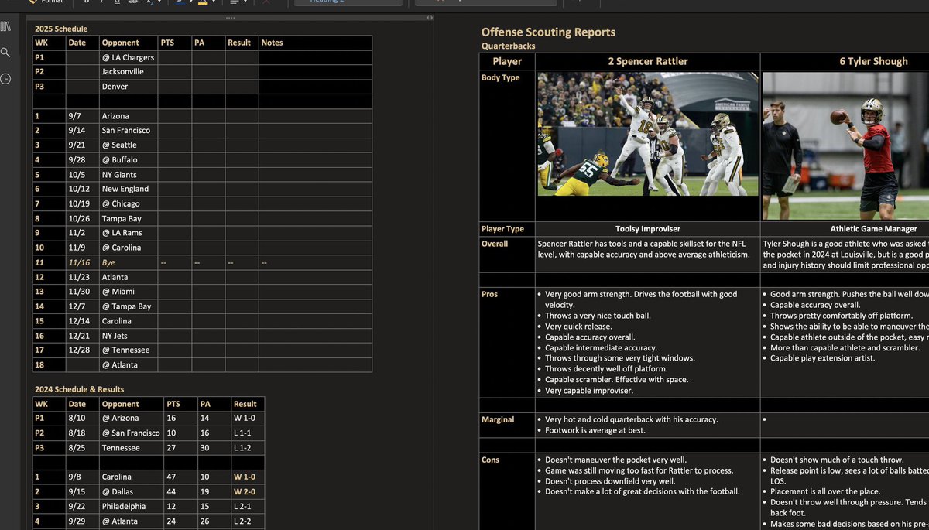Screen dimensions: 929x530
Task: Click the 'Very quick release.' bullet
Action: tap(578, 327)
